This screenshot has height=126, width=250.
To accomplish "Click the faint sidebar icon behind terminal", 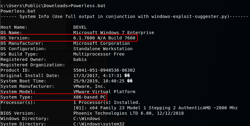I will coord(80,62).
